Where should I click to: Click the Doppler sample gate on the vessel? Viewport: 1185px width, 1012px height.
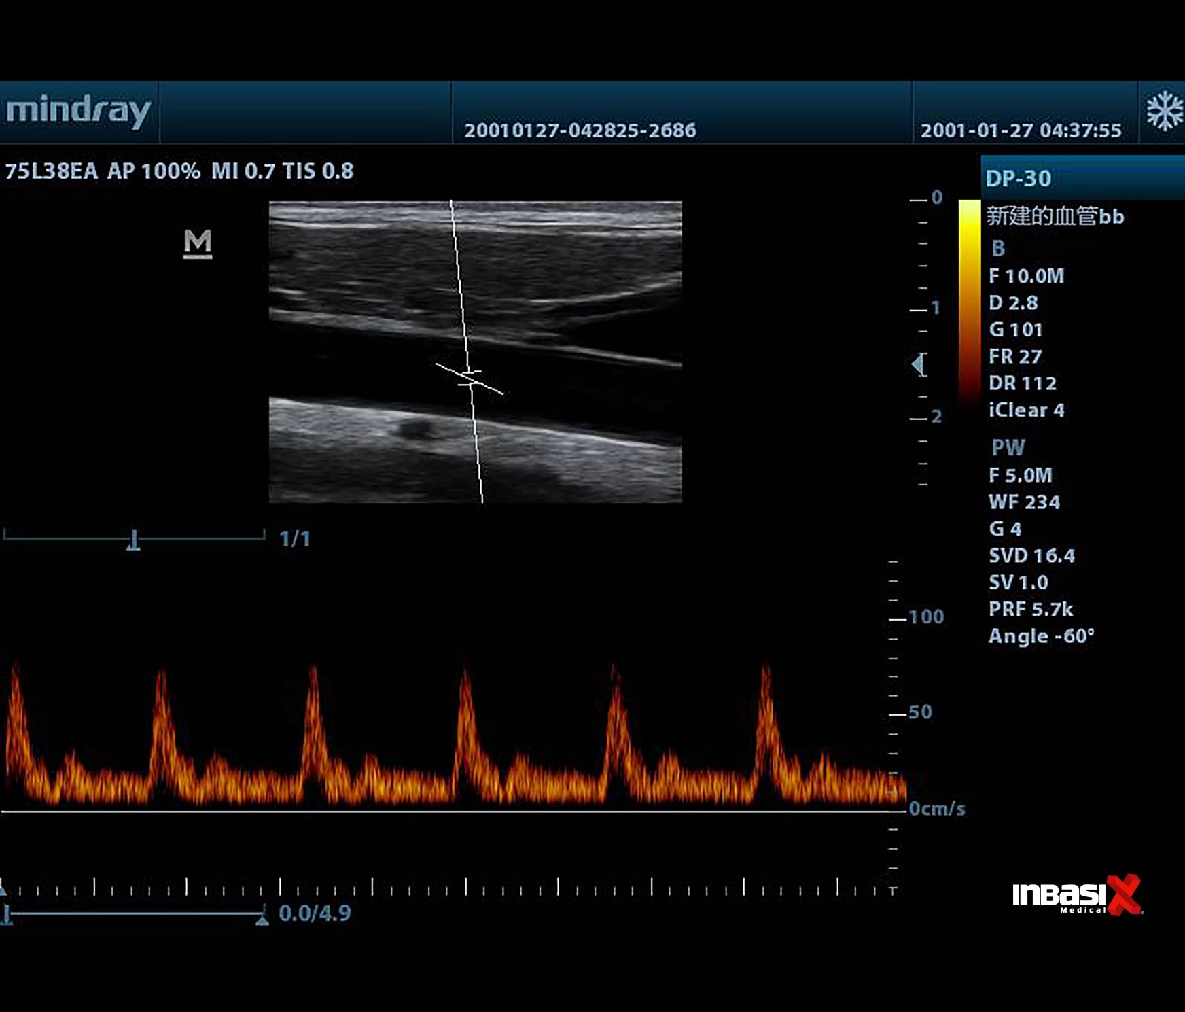pos(470,379)
